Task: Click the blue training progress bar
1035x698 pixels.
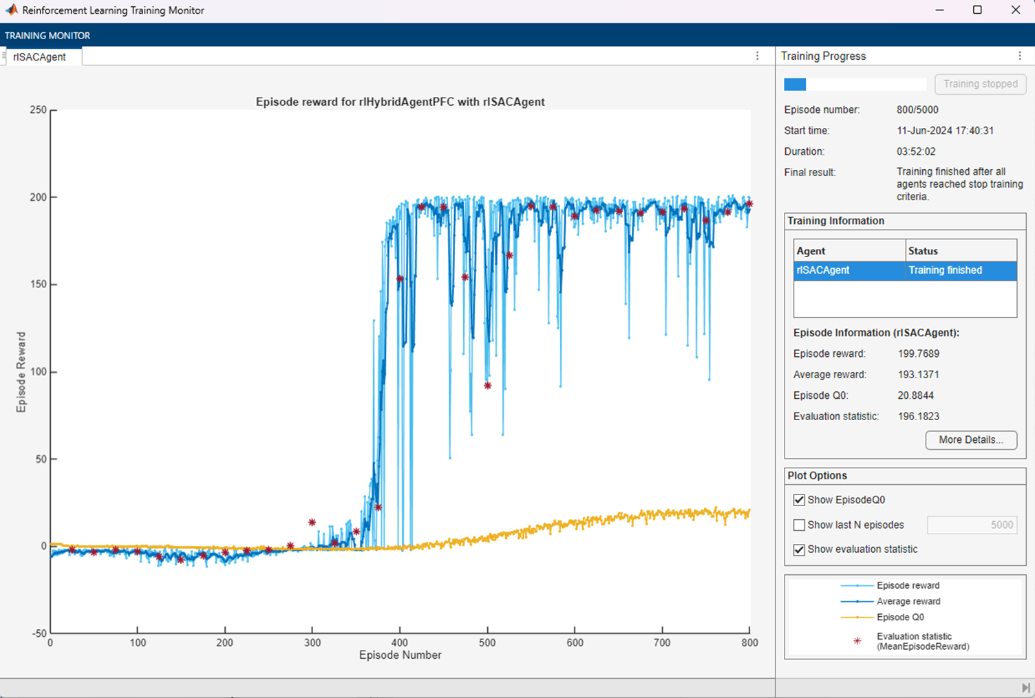Action: 795,85
